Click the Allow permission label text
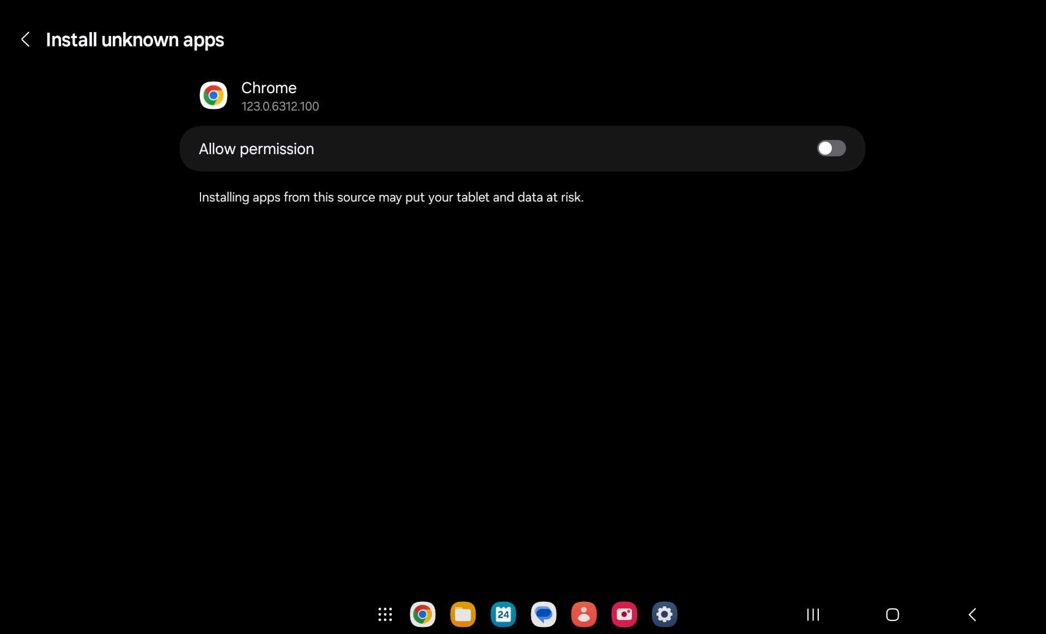1046x634 pixels. pyautogui.click(x=256, y=149)
